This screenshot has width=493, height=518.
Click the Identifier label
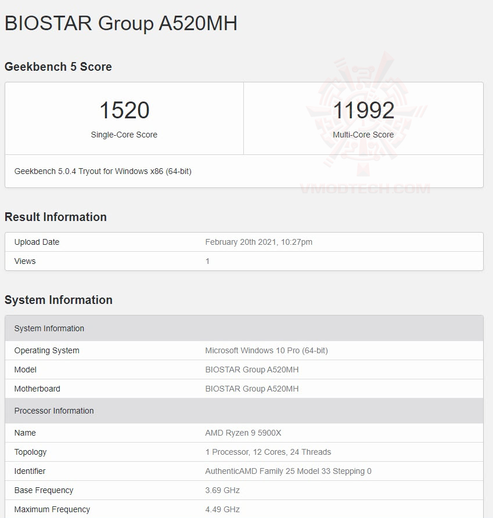(30, 471)
